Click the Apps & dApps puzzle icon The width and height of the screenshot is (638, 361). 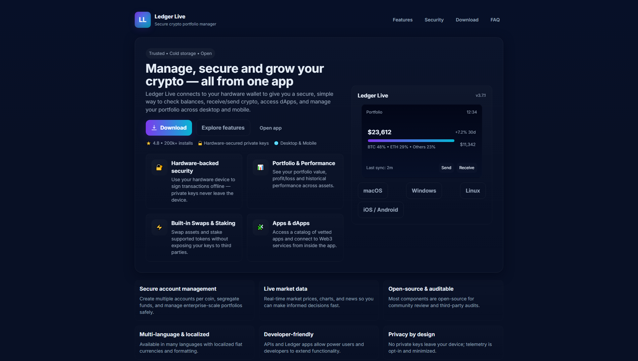[x=260, y=227]
